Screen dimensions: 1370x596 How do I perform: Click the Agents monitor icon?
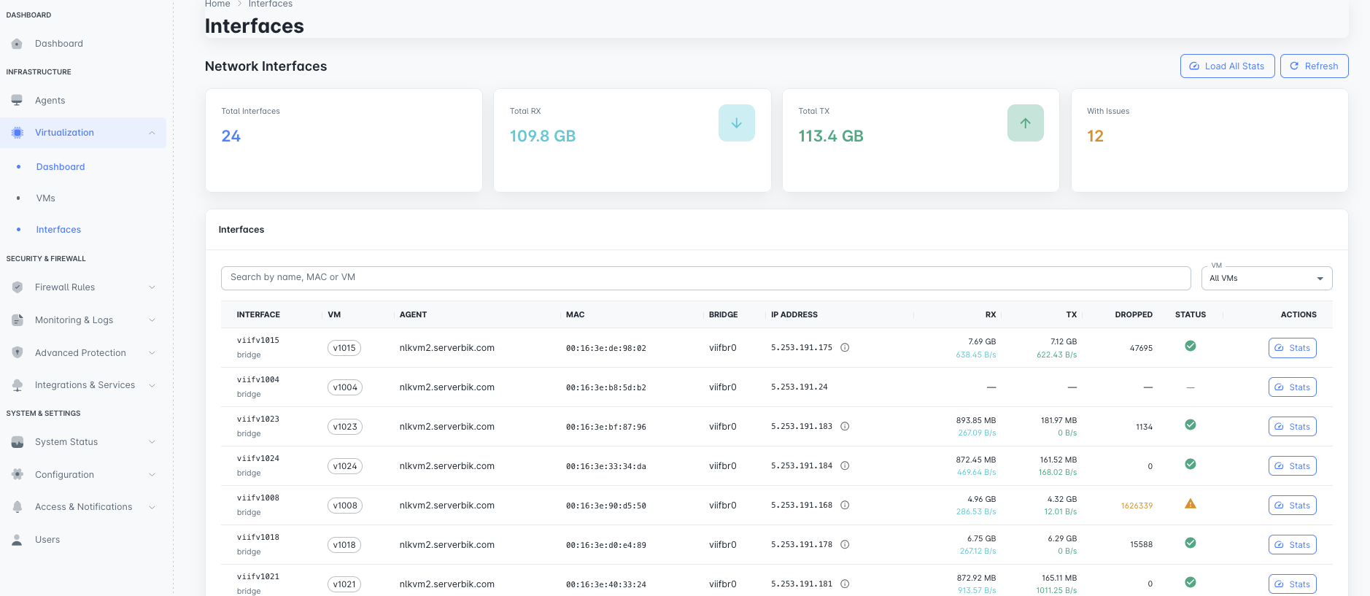[x=17, y=101]
